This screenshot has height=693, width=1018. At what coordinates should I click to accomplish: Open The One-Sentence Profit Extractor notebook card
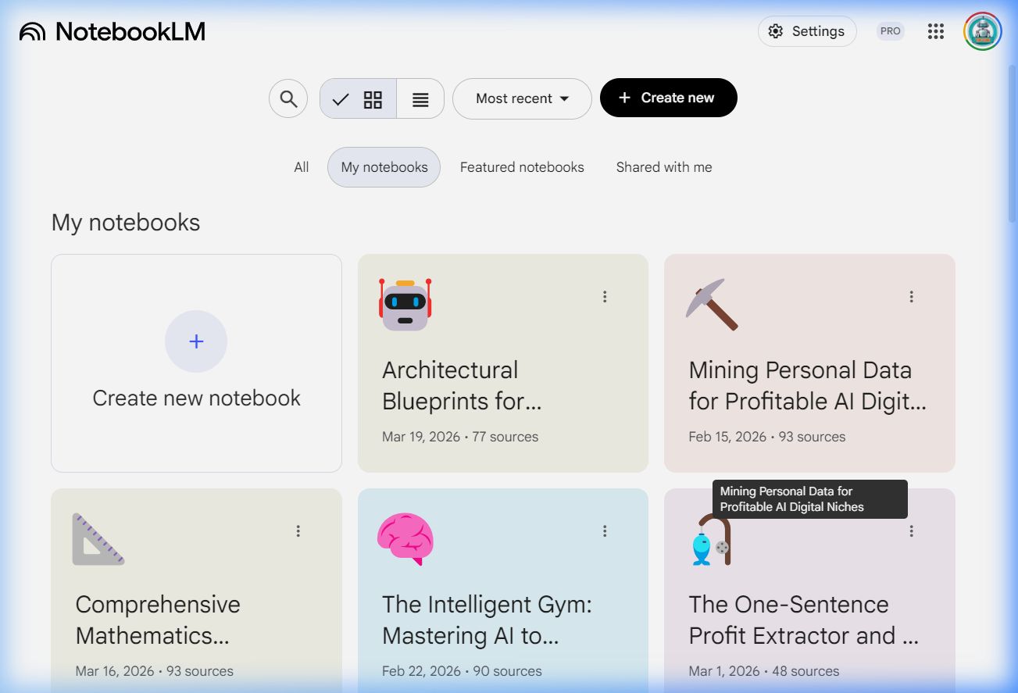805,620
